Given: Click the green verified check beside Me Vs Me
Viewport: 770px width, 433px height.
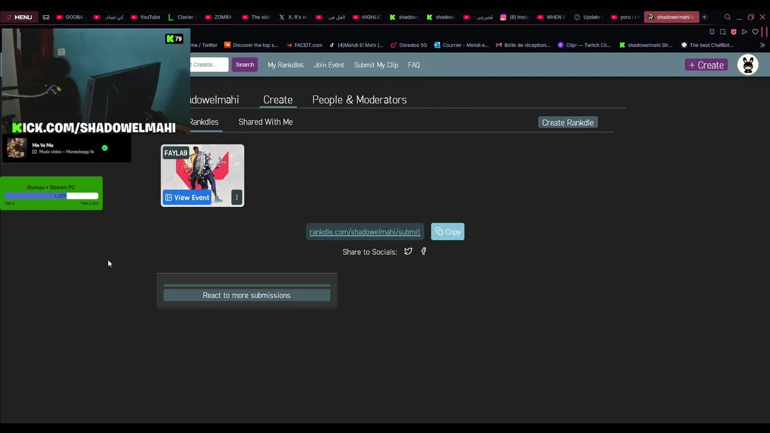Looking at the screenshot, I should coord(105,148).
